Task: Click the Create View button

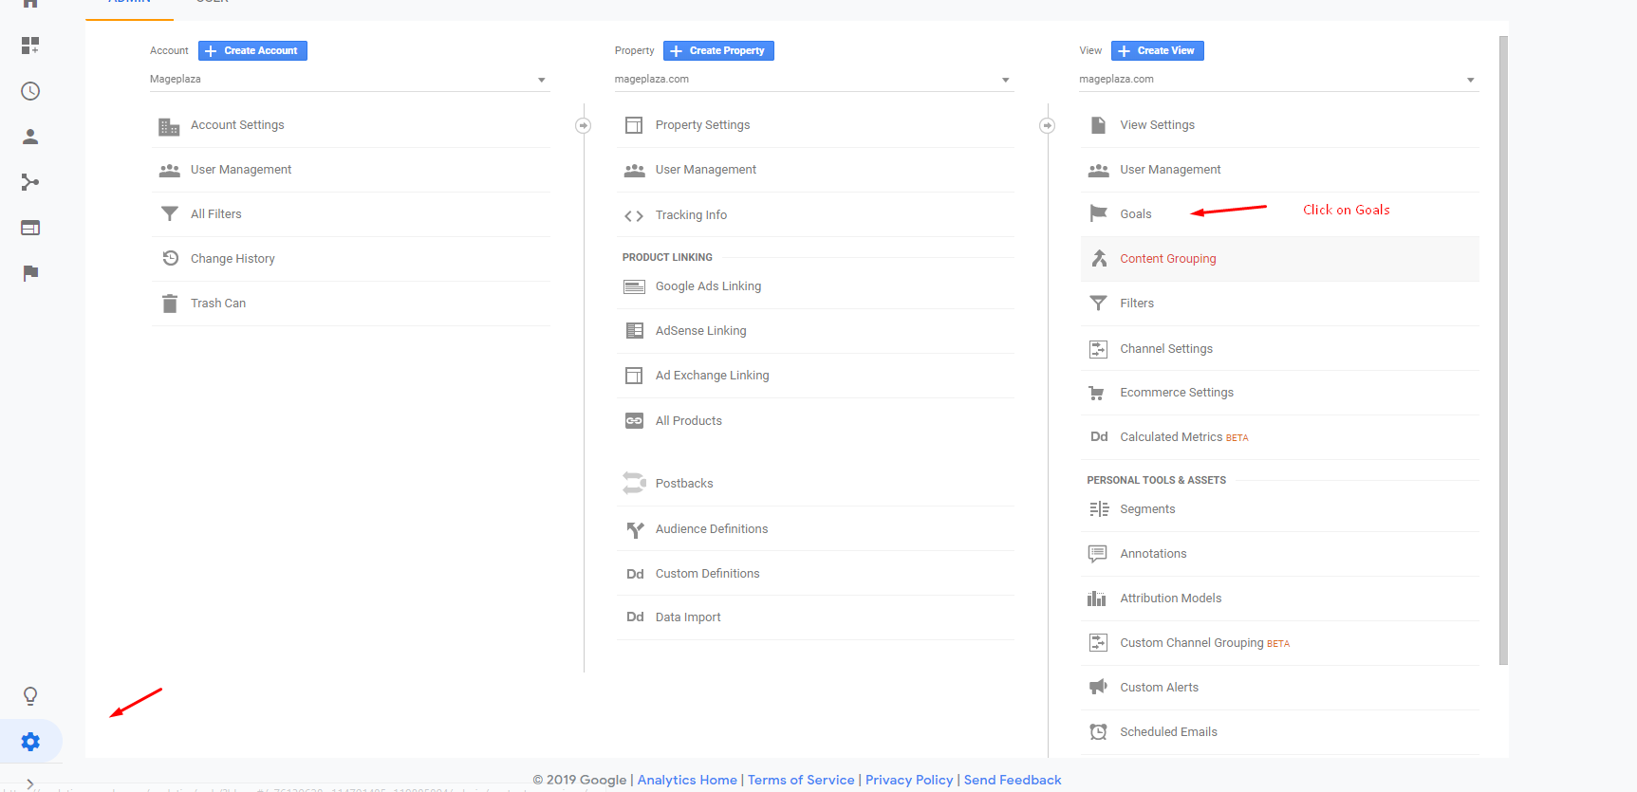Action: (1158, 50)
